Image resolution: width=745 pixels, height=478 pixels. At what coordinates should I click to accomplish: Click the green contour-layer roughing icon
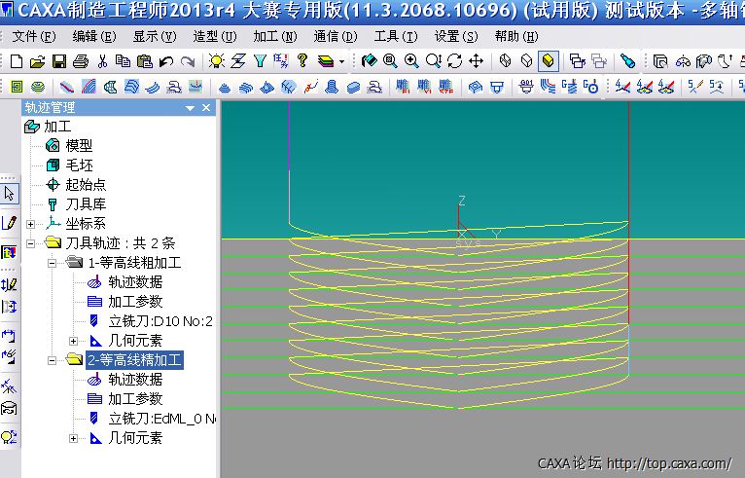38,87
